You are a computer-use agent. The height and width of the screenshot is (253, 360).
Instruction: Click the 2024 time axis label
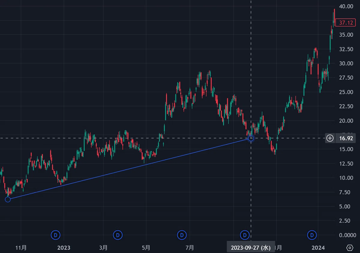tap(318, 248)
